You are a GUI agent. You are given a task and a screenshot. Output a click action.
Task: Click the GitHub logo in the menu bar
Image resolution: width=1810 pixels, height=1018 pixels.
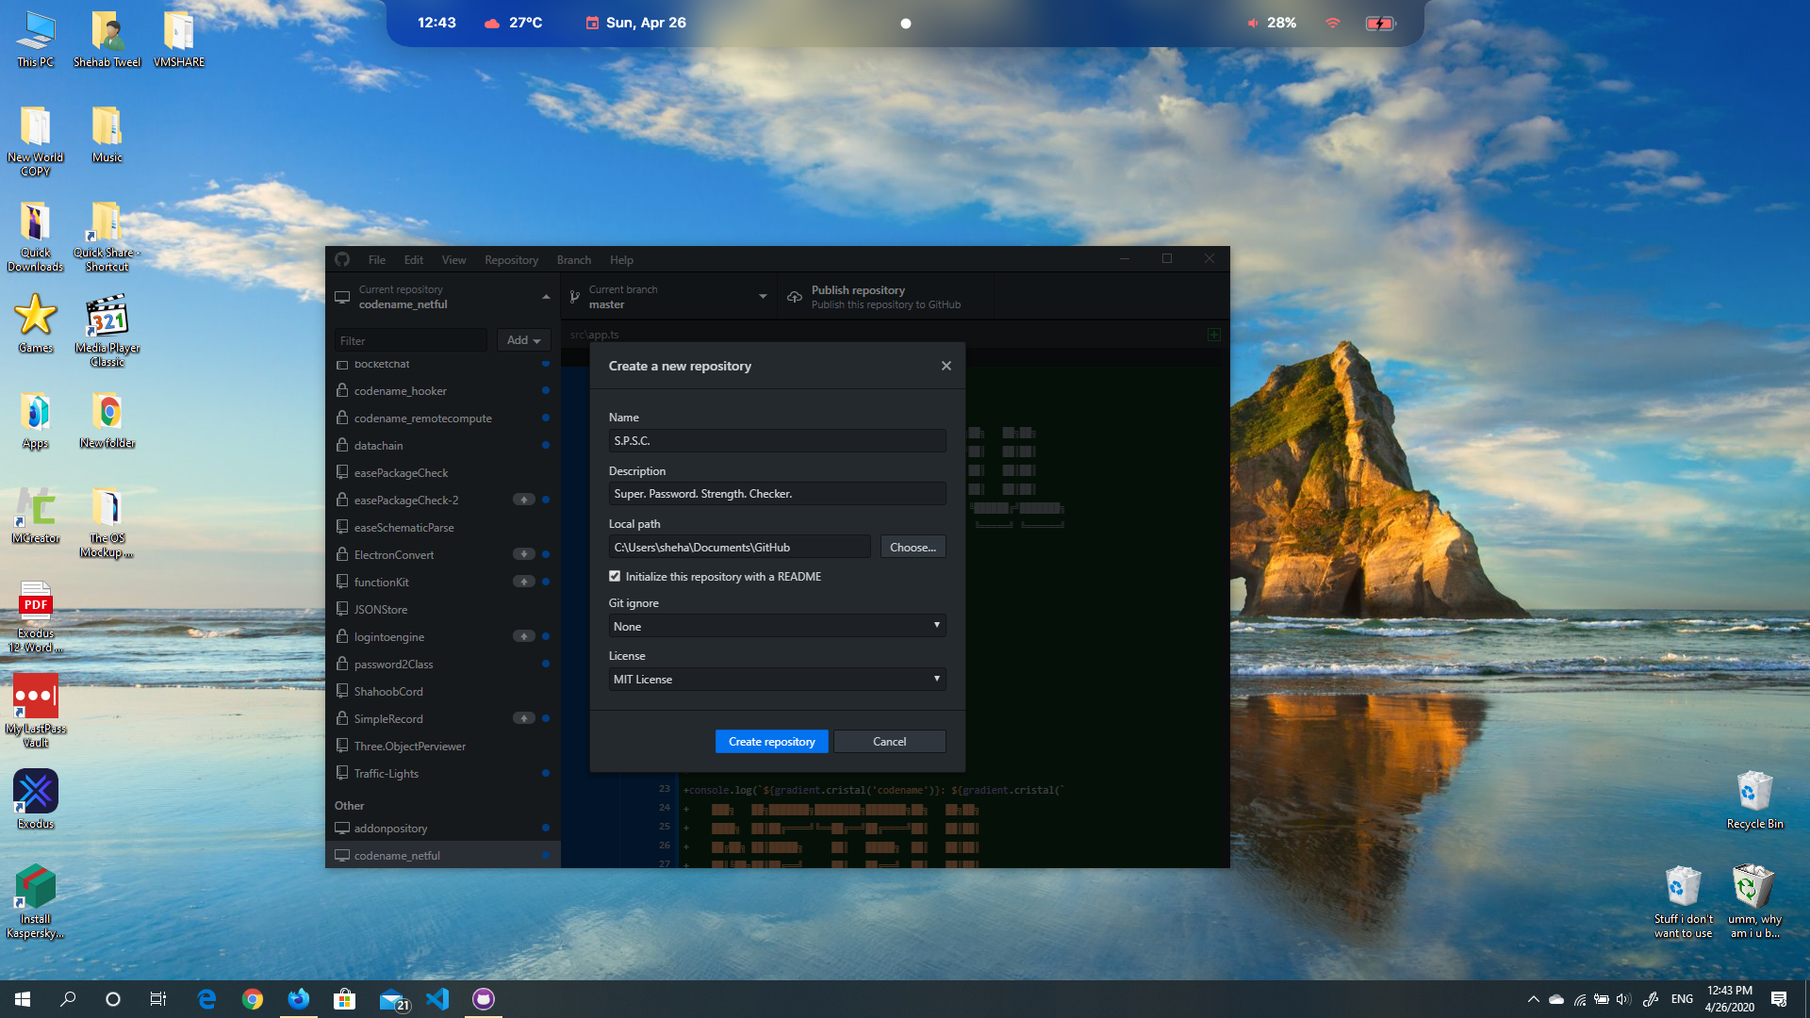[342, 259]
